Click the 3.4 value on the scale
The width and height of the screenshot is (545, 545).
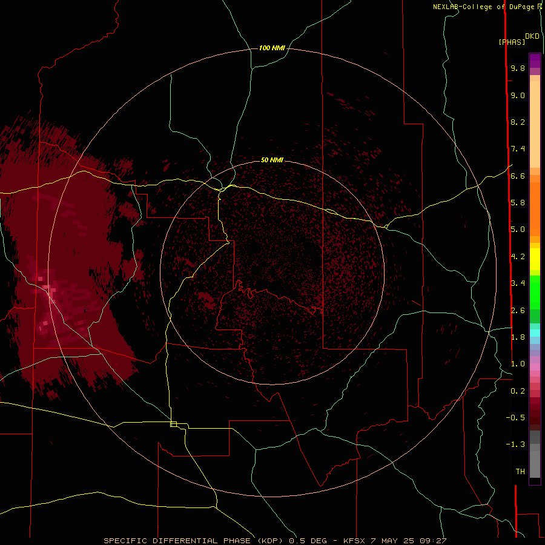click(518, 283)
